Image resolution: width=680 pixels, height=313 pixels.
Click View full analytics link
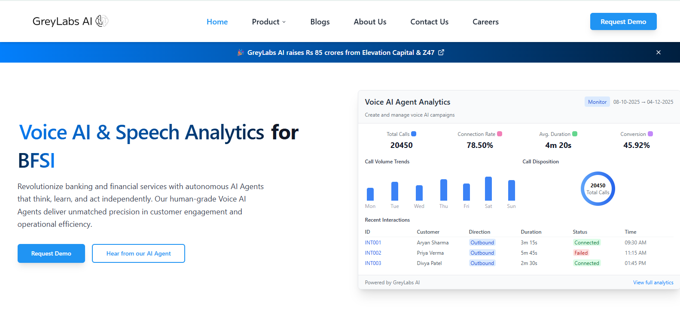pos(653,283)
